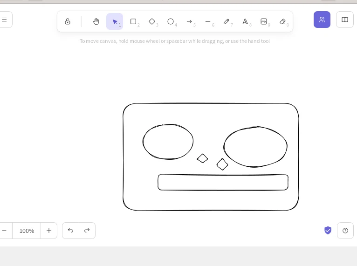Open the hamburger main menu

5,20
